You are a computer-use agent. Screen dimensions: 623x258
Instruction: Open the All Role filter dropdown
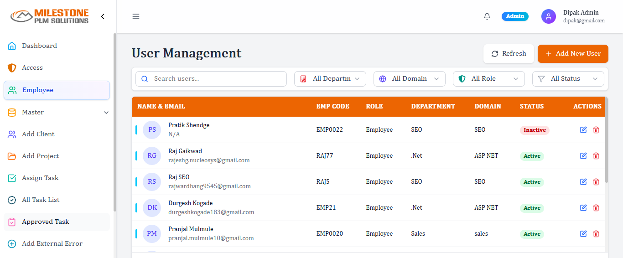[x=489, y=79]
